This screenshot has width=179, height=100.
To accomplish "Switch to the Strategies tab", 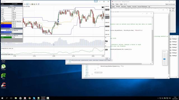I will [x=118, y=7].
